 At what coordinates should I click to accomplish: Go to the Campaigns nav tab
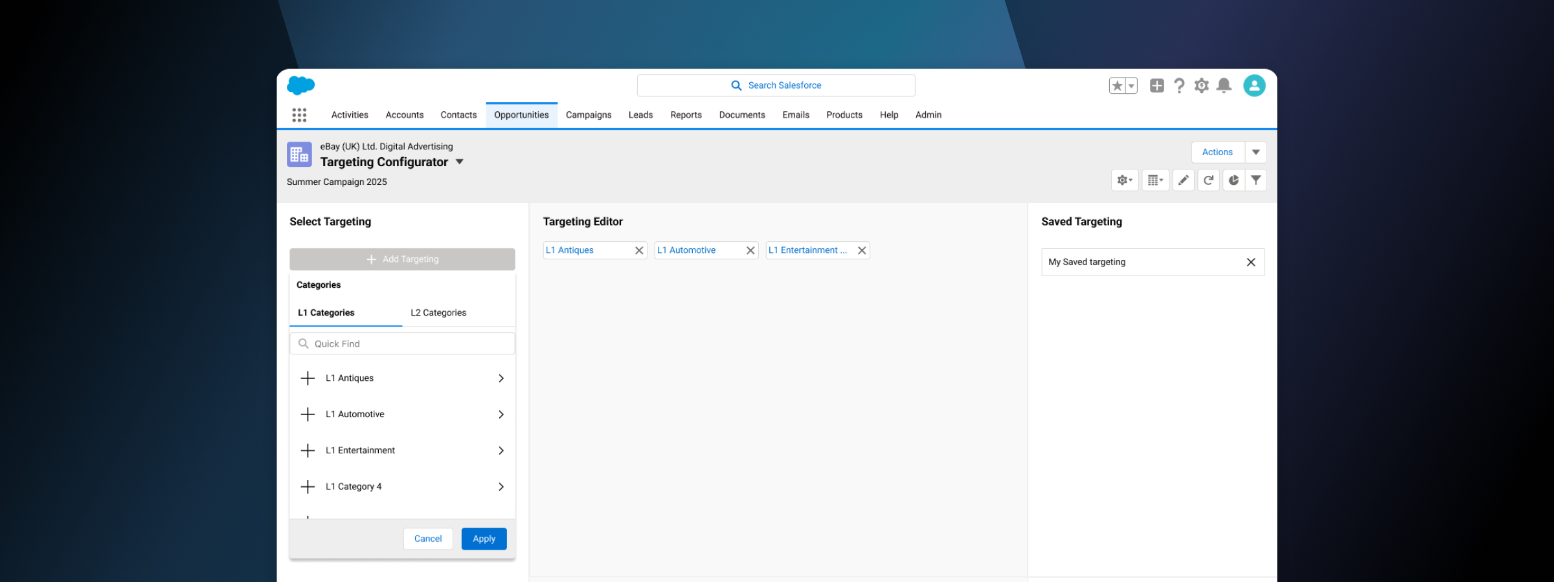tap(589, 115)
